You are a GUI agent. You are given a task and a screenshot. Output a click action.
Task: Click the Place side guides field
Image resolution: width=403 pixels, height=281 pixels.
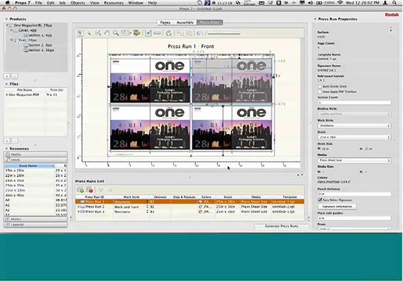pos(355,218)
